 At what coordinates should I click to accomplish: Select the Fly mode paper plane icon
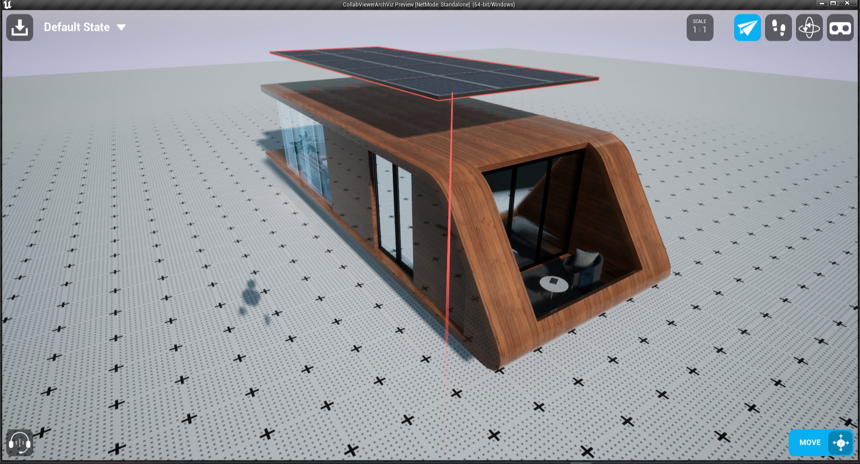point(747,28)
